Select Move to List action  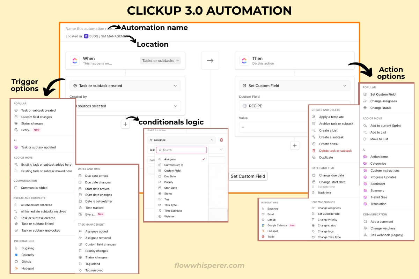click(x=379, y=139)
